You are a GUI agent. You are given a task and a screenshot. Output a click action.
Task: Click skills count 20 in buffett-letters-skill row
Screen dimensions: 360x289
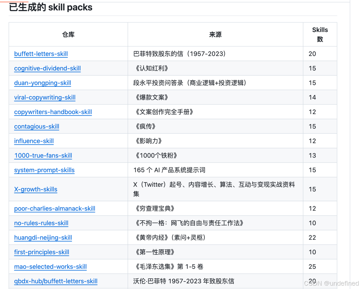click(312, 54)
